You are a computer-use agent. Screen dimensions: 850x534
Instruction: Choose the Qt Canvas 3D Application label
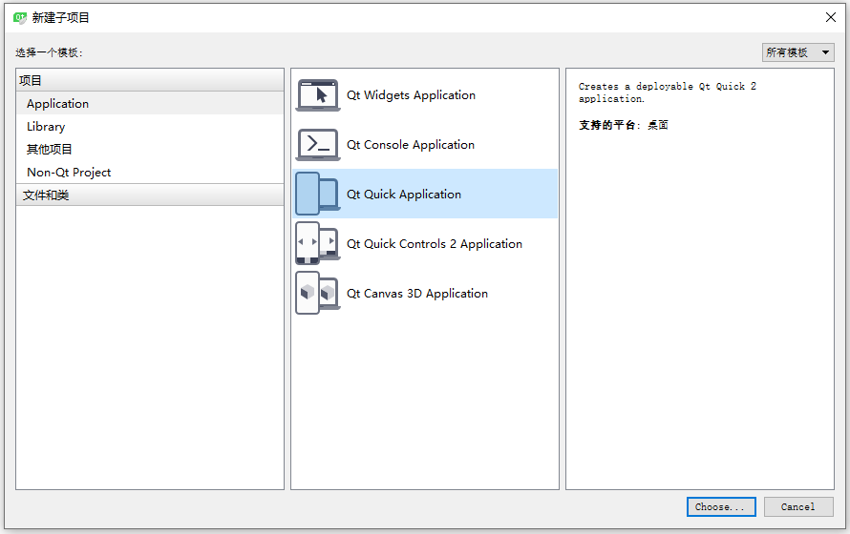[416, 294]
